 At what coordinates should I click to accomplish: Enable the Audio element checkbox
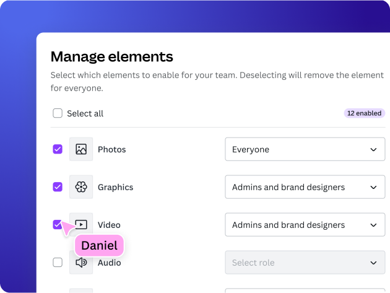[58, 263]
